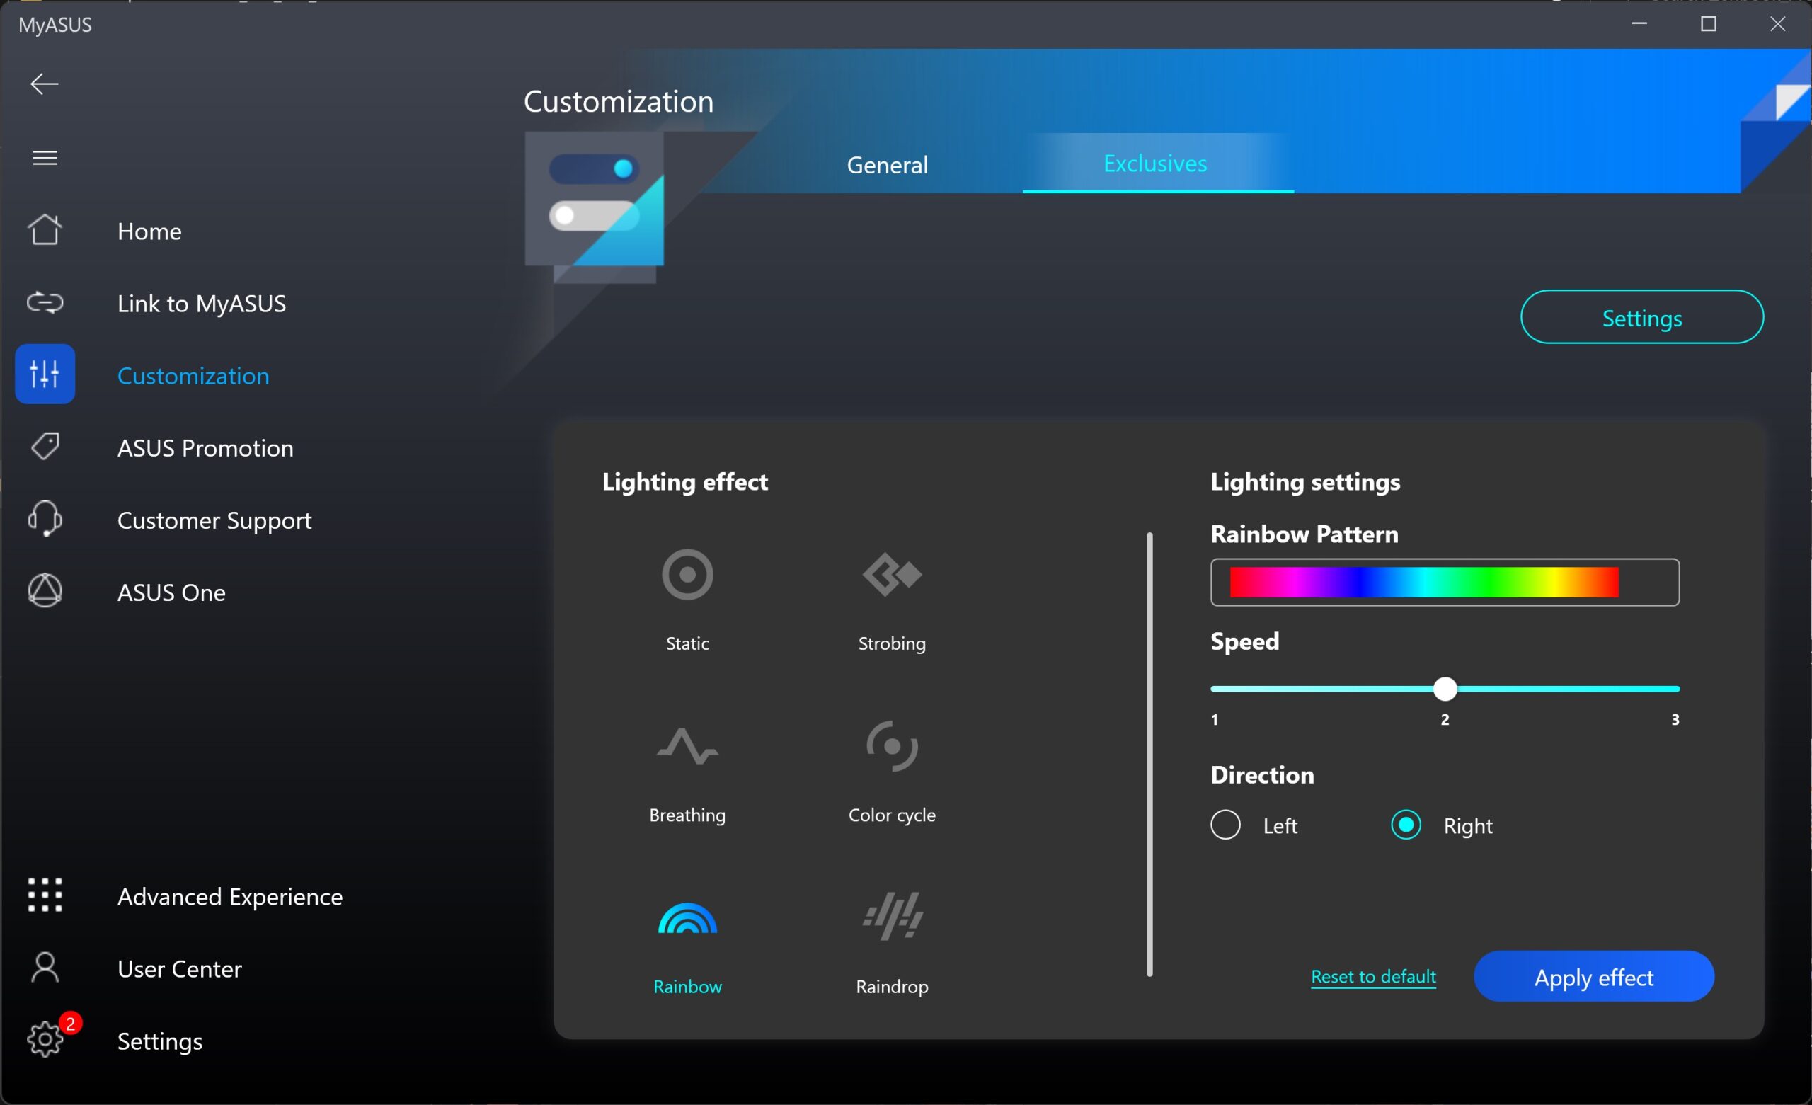Click the Customer Support headset icon
The width and height of the screenshot is (1812, 1105).
click(45, 520)
